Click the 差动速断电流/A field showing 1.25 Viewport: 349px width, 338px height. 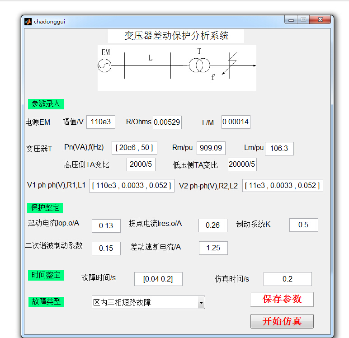pos(213,248)
